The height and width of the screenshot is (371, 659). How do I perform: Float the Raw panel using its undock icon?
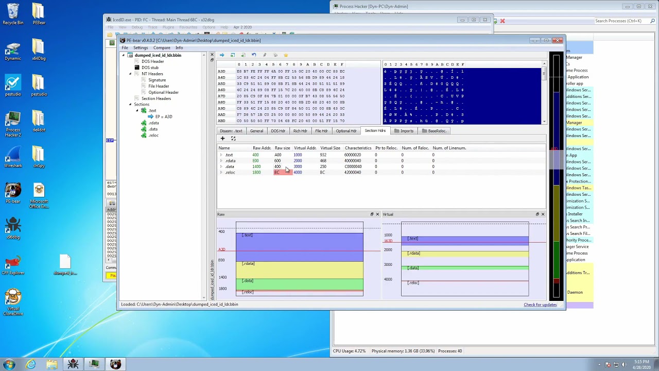(372, 214)
